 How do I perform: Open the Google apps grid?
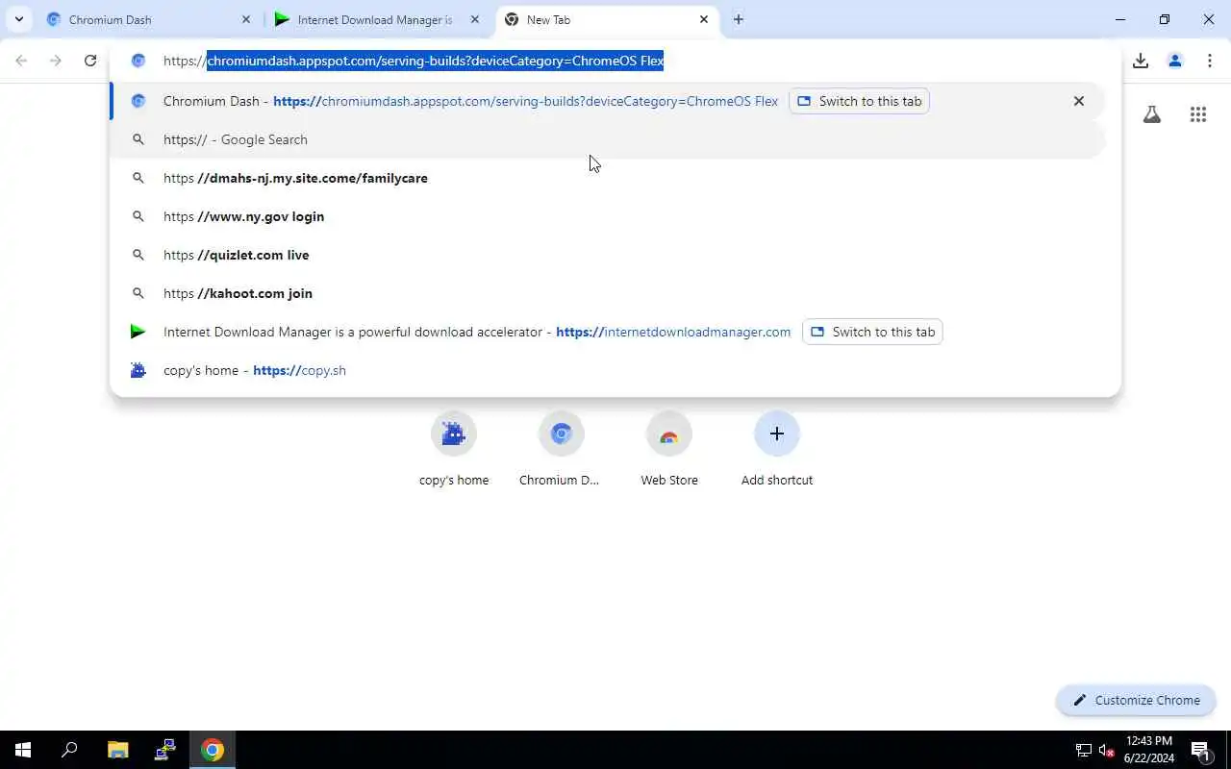pos(1198,114)
